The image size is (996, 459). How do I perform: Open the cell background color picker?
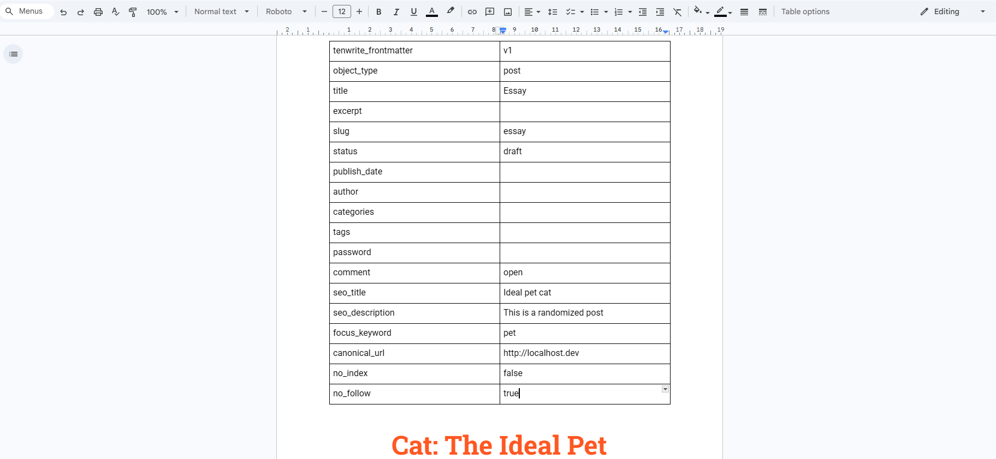click(x=701, y=11)
